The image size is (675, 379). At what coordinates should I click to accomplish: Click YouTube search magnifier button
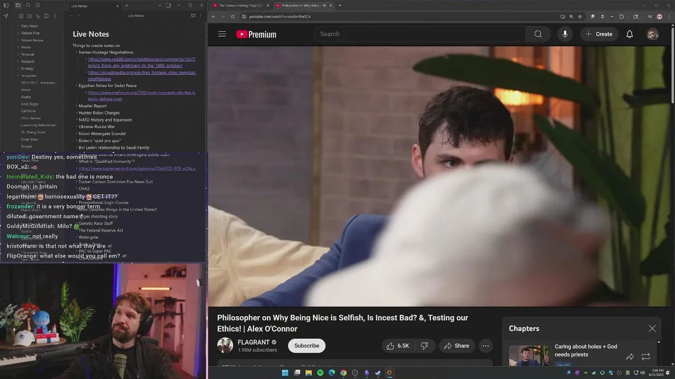pyautogui.click(x=538, y=34)
